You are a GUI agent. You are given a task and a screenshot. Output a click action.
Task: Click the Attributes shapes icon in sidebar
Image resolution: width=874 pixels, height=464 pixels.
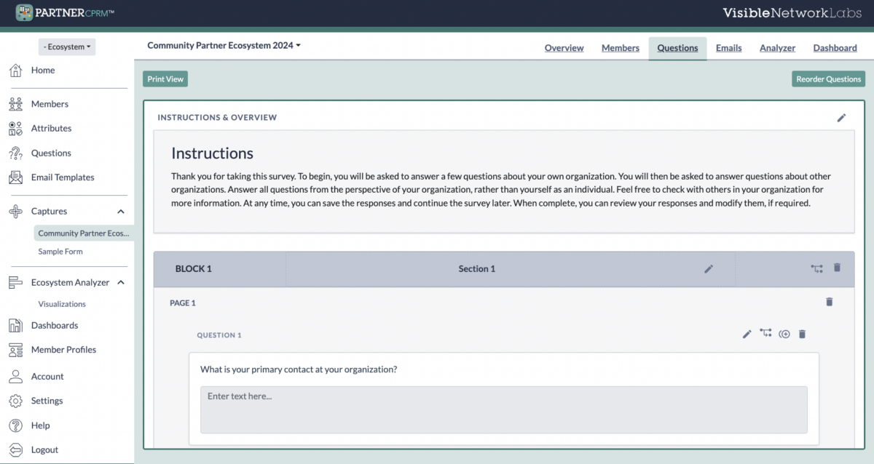[x=15, y=129]
